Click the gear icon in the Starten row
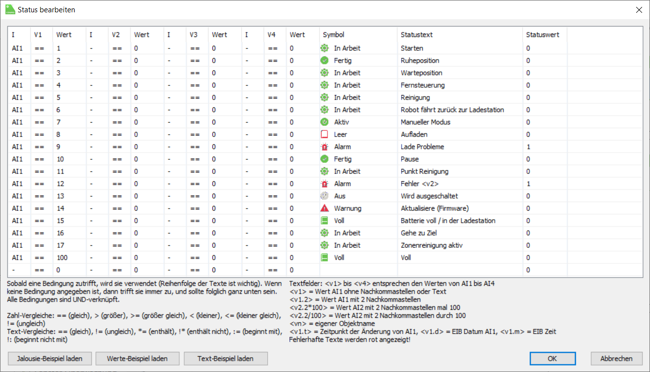Image resolution: width=650 pixels, height=372 pixels. [325, 48]
